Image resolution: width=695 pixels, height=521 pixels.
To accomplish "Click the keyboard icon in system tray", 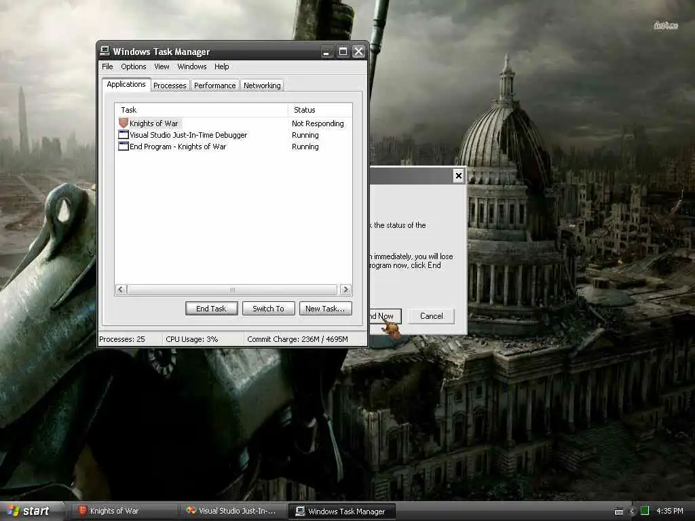I will (619, 512).
